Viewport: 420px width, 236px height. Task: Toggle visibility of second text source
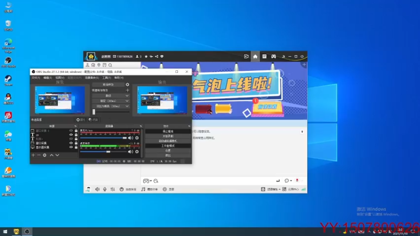(71, 139)
